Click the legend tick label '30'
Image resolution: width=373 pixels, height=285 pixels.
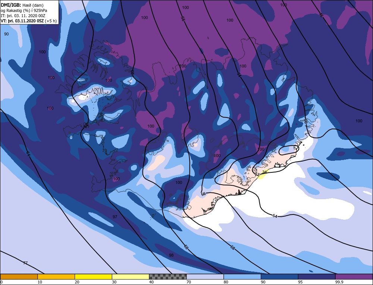coord(114,282)
